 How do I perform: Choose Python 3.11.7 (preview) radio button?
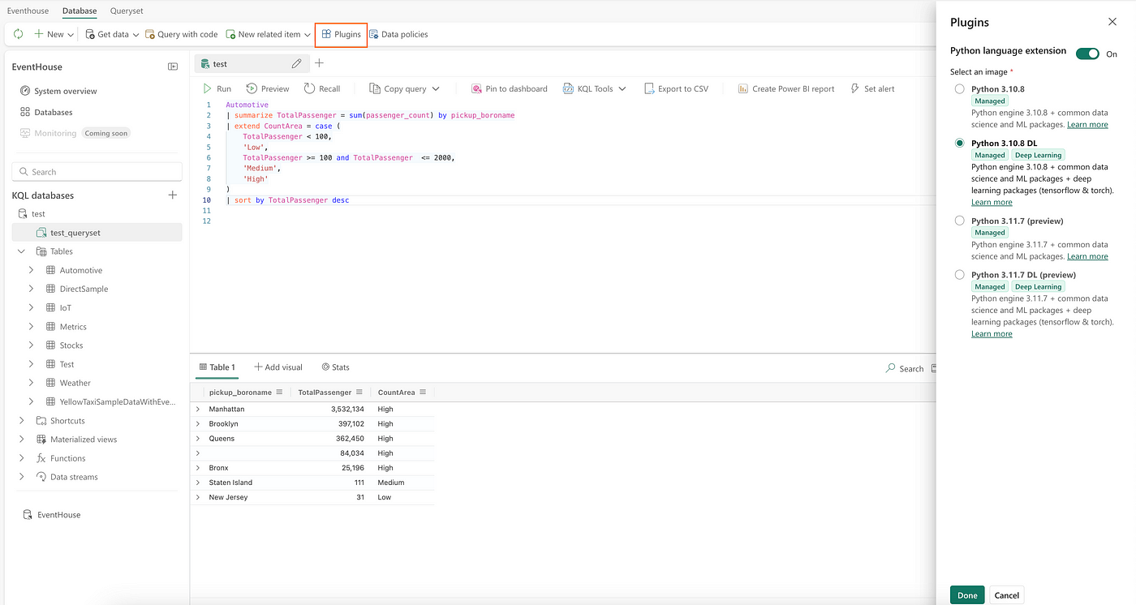(x=960, y=221)
